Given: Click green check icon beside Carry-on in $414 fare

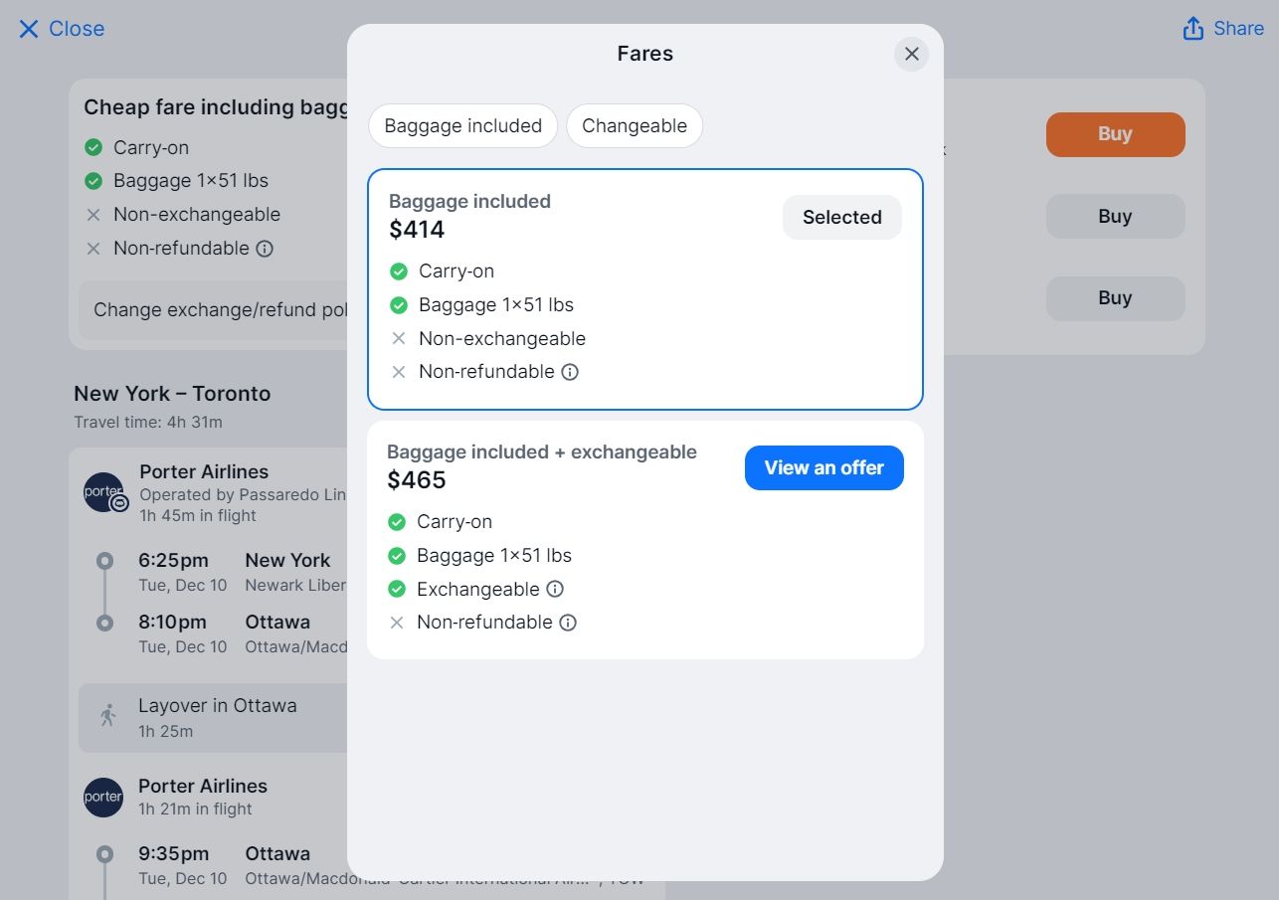Looking at the screenshot, I should pyautogui.click(x=399, y=271).
